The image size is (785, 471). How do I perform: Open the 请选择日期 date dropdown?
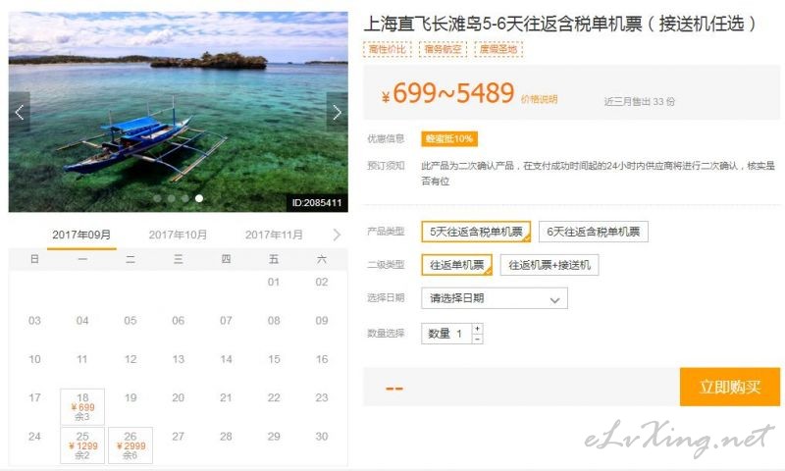tap(495, 298)
